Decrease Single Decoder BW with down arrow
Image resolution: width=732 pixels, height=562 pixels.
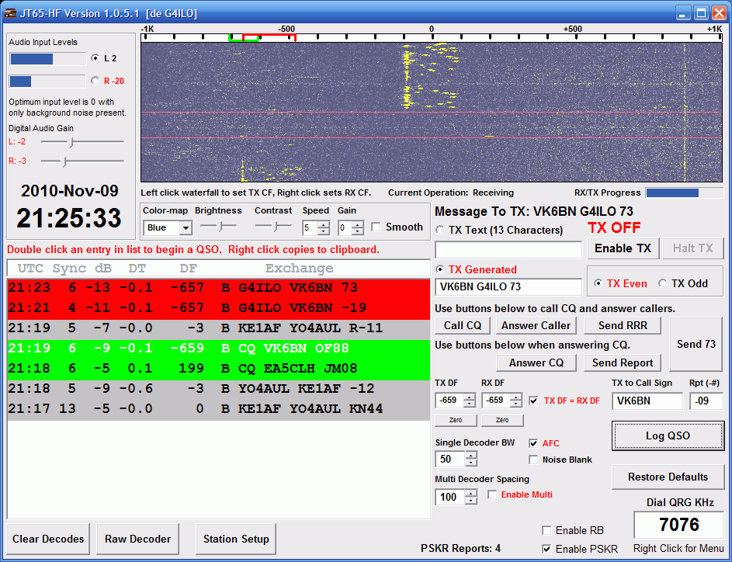point(471,463)
